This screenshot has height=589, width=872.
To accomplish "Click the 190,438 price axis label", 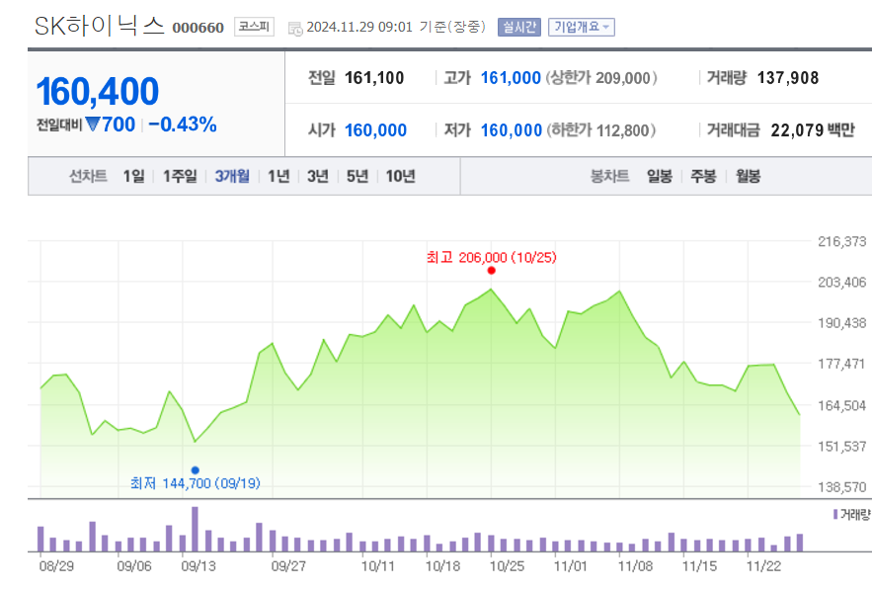I will pyautogui.click(x=842, y=323).
